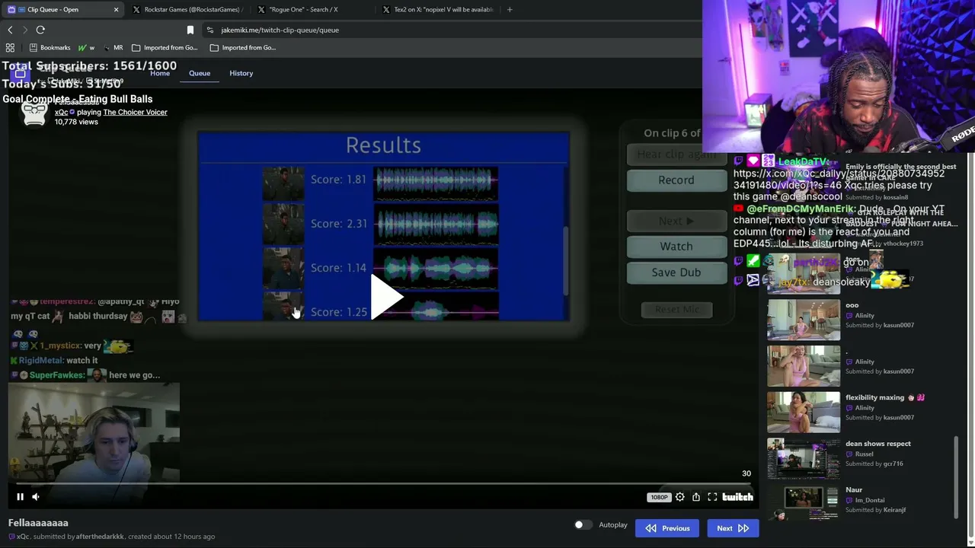Switch to the Tex2 on X tab
Viewport: 975px width, 548px height.
(x=438, y=9)
